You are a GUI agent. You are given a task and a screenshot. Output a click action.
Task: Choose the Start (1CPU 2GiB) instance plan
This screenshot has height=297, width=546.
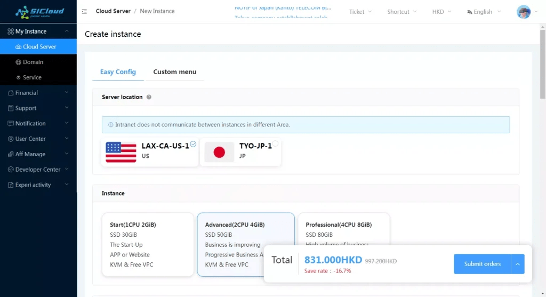[148, 244]
